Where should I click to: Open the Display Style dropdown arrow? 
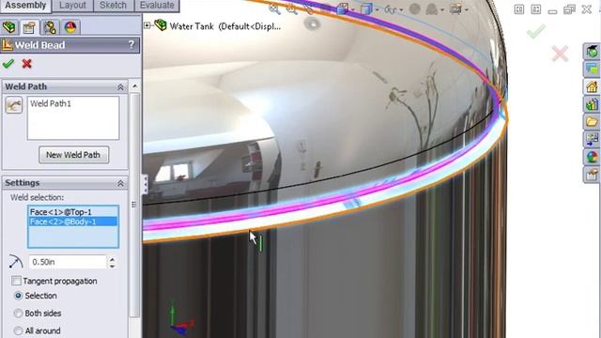(x=378, y=10)
